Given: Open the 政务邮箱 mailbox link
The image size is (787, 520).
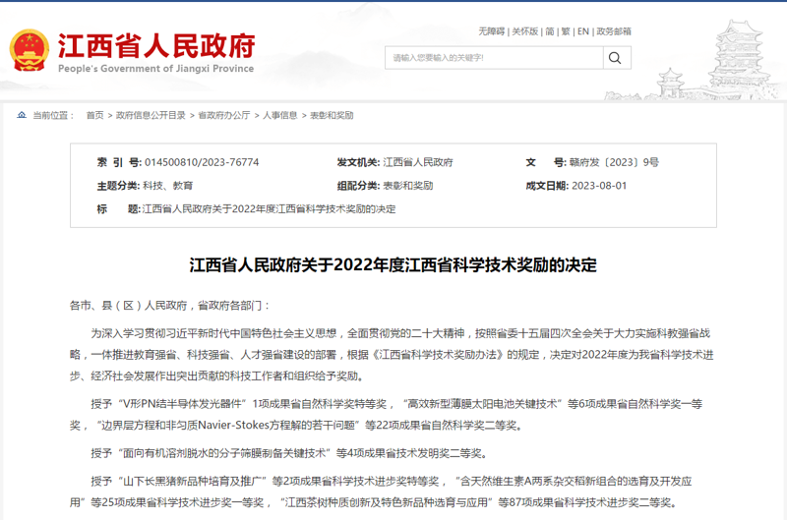Looking at the screenshot, I should pos(613,31).
